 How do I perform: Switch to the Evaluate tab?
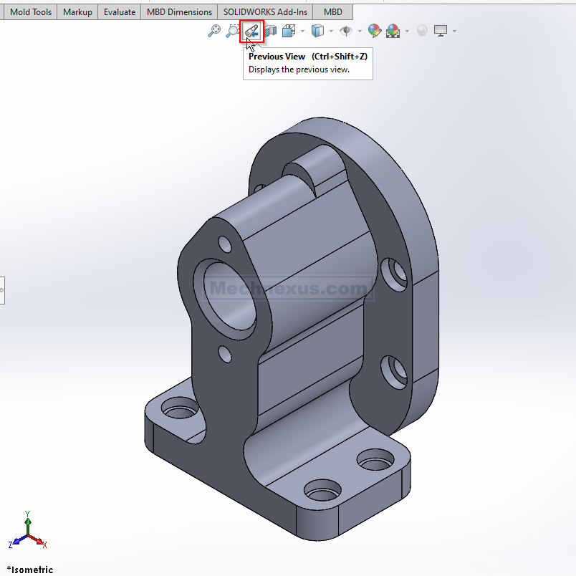point(120,12)
